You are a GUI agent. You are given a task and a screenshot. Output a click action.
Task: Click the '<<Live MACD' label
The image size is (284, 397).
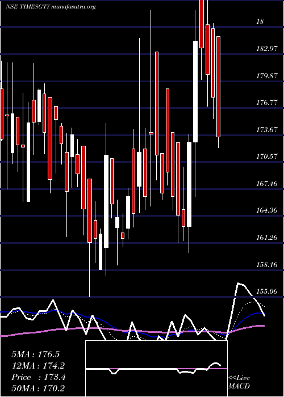coord(239,382)
